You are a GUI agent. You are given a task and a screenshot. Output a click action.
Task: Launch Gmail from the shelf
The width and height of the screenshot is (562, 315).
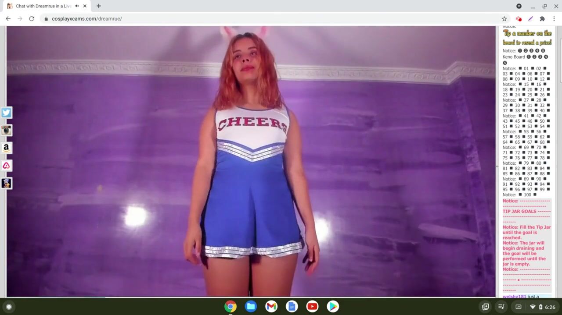tap(271, 306)
